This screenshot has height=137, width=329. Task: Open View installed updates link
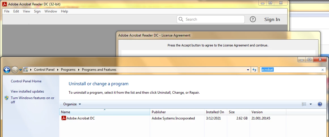click(x=27, y=91)
